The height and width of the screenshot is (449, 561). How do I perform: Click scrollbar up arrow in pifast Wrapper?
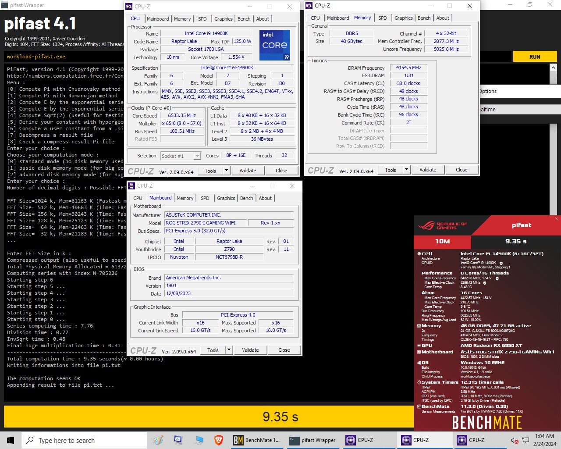tap(553, 68)
